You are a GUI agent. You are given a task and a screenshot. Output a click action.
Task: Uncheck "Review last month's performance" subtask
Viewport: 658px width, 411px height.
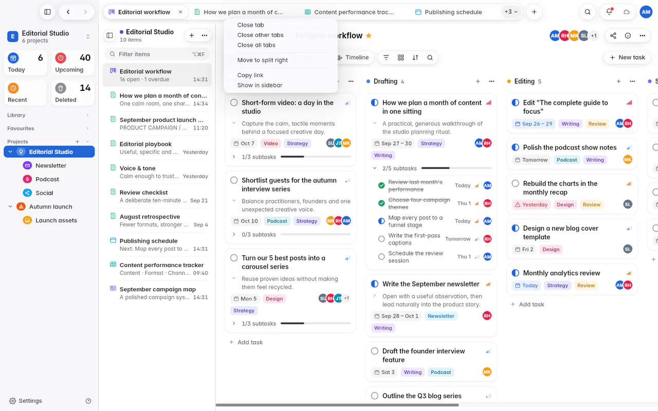[381, 185]
